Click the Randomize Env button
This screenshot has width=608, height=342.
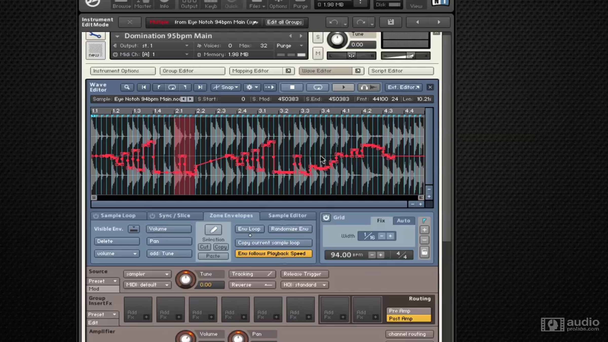coord(290,229)
